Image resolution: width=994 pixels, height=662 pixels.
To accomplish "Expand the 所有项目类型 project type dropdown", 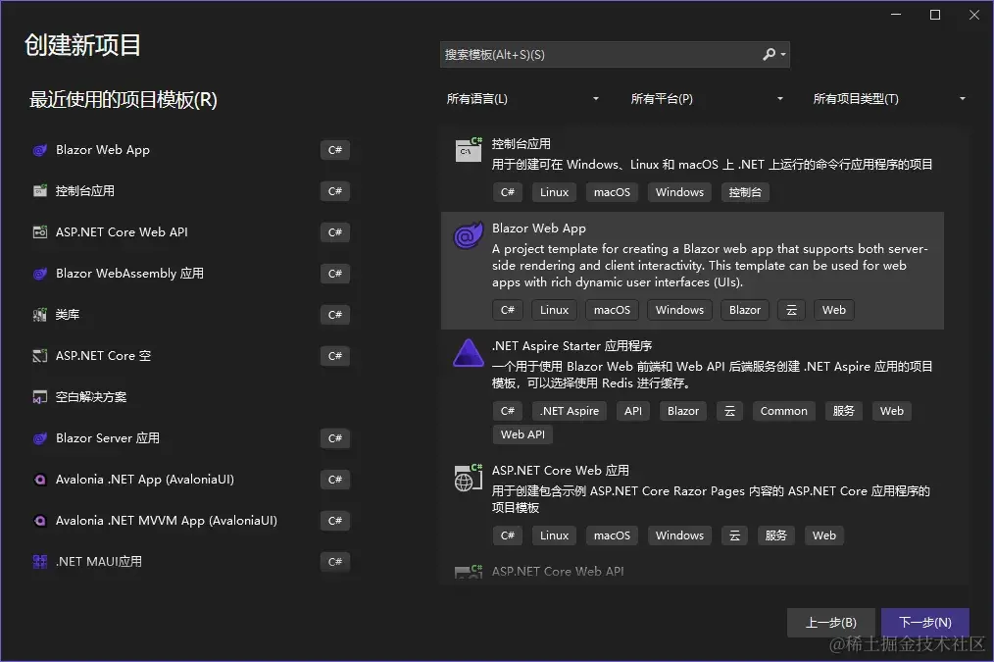I will pos(887,98).
